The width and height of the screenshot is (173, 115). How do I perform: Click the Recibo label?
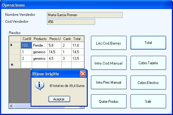[x=15, y=33]
